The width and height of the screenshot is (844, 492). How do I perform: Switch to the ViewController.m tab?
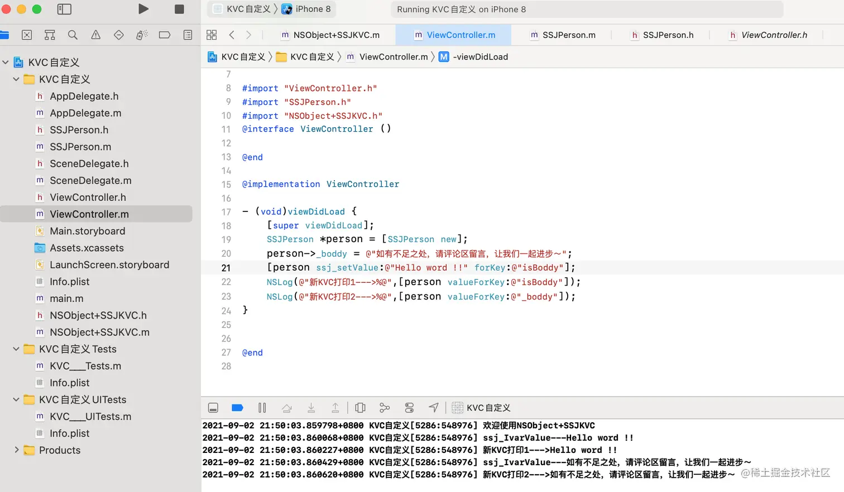click(454, 35)
